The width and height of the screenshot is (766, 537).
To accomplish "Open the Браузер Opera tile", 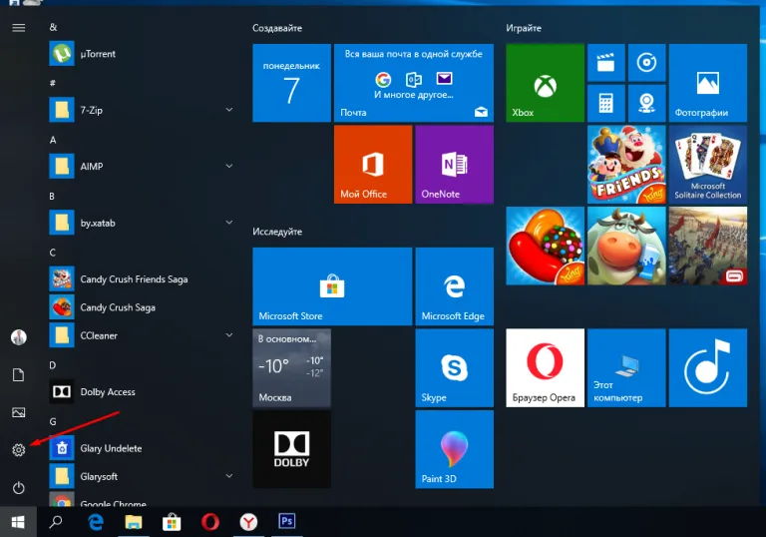I will pyautogui.click(x=546, y=367).
